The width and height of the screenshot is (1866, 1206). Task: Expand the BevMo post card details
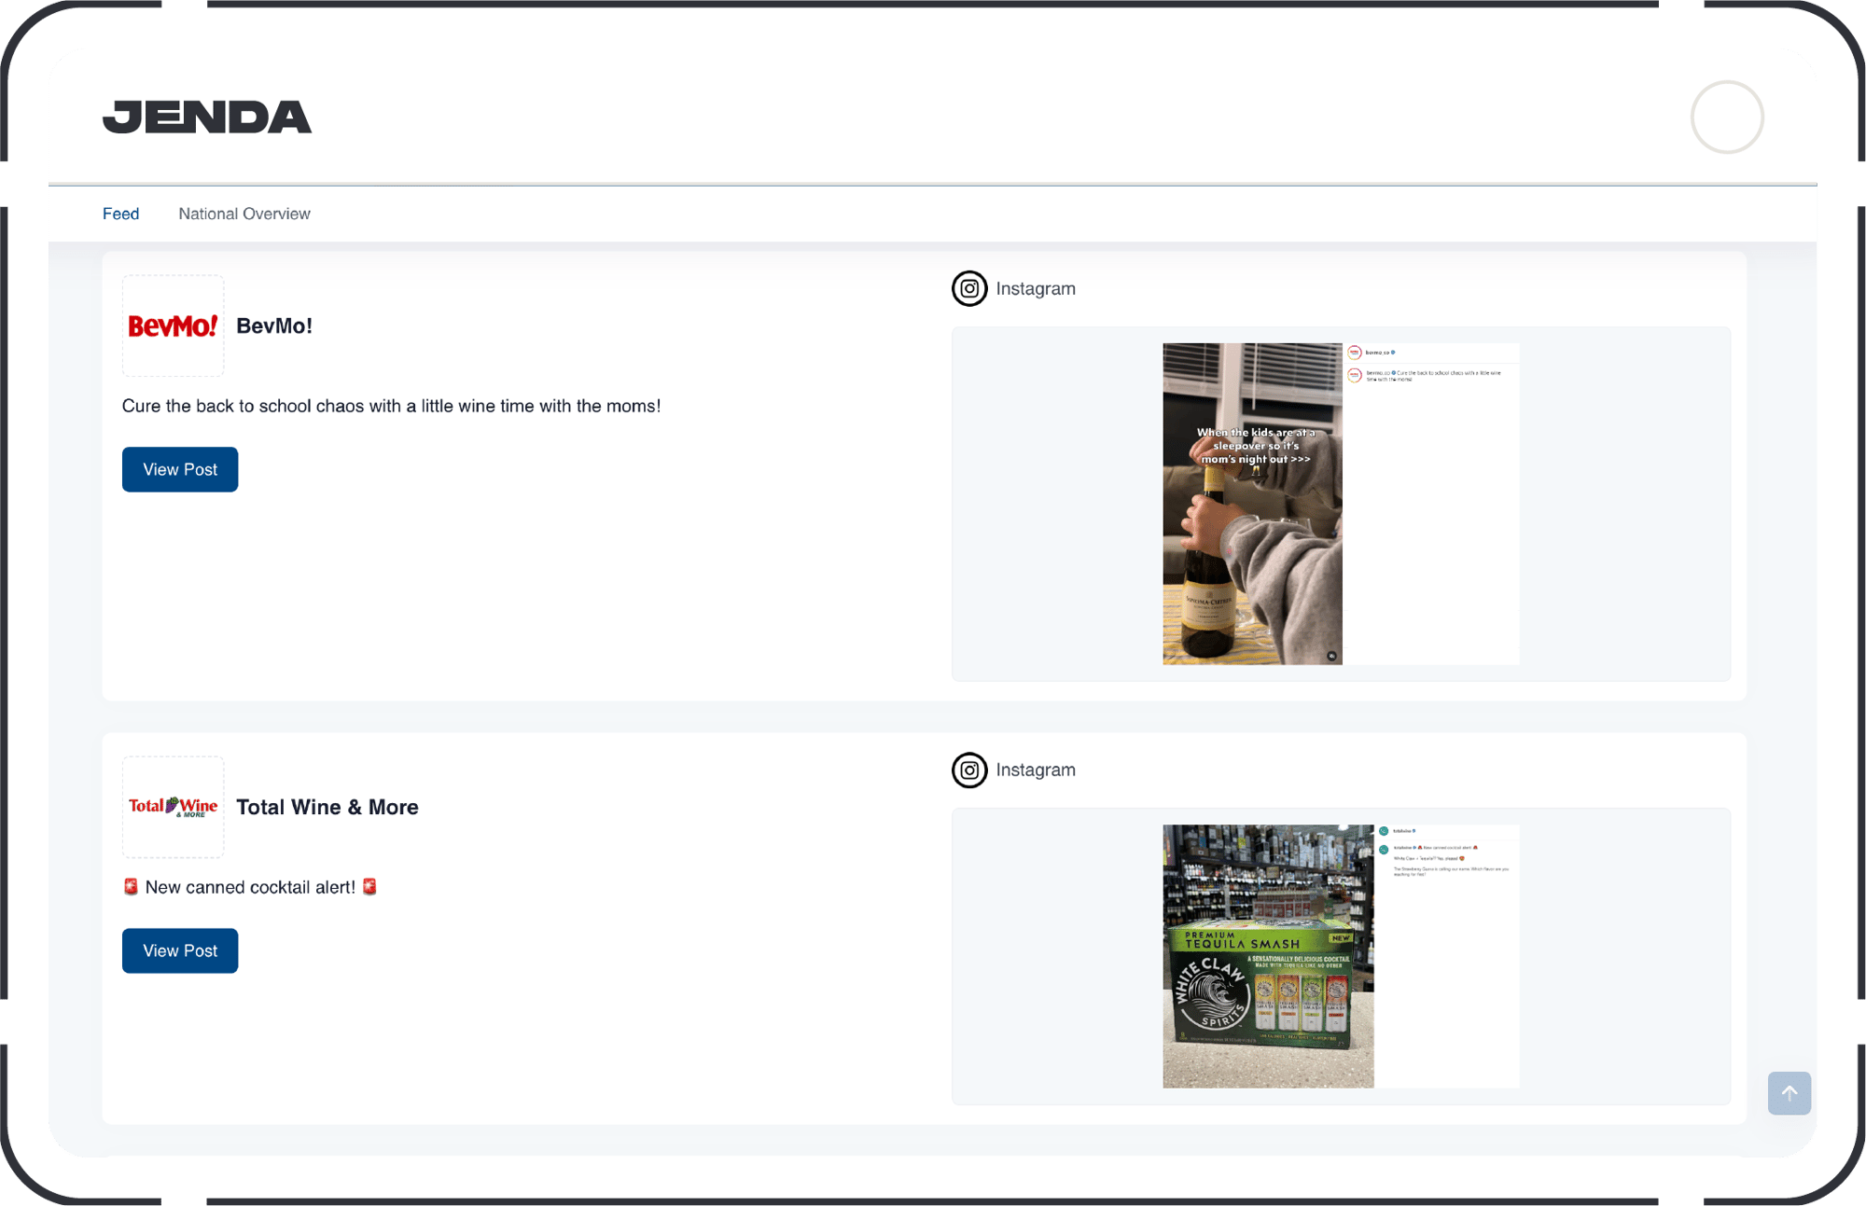tap(179, 469)
